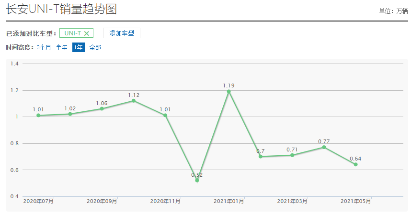Click the 1.06 data point for 2020年09月
The width and height of the screenshot is (411, 214).
pyautogui.click(x=102, y=109)
